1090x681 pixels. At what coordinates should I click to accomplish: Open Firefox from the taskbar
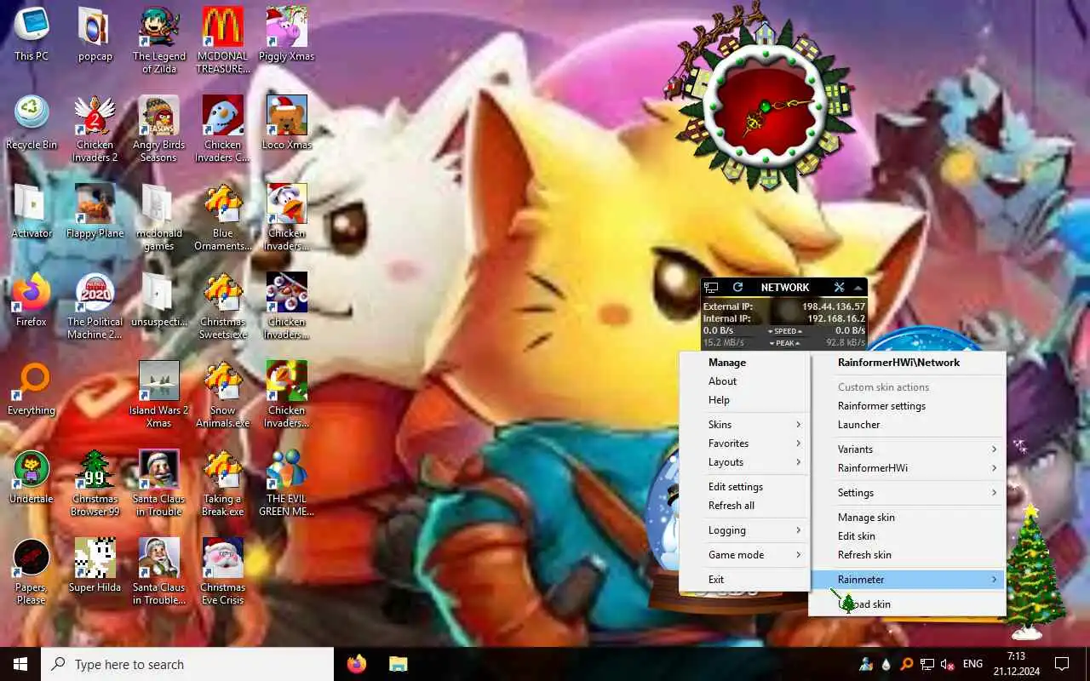pyautogui.click(x=357, y=664)
